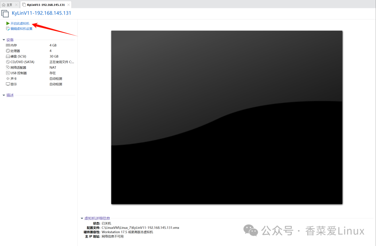Viewport: 376px width, 246px height.
Task: Select the processor (处理器) device icon
Action: 8,51
